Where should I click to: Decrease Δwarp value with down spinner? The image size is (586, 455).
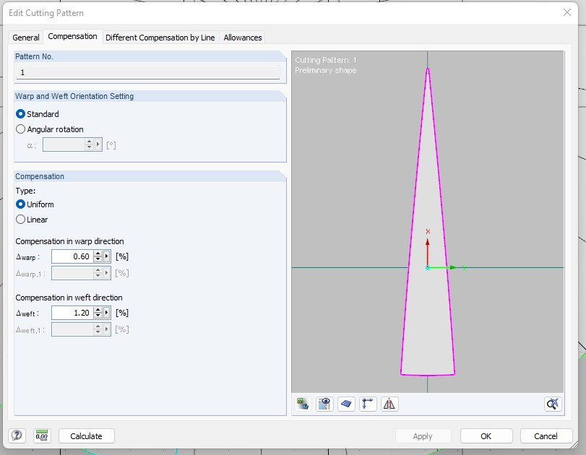(x=98, y=259)
